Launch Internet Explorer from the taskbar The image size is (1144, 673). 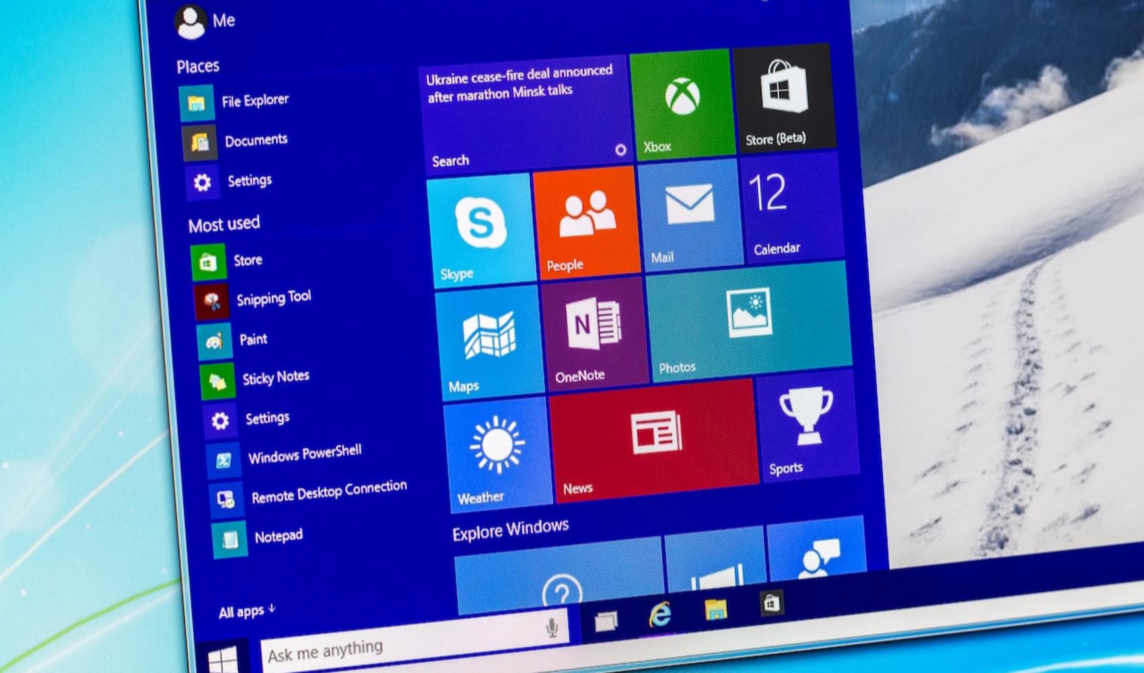coord(659,614)
